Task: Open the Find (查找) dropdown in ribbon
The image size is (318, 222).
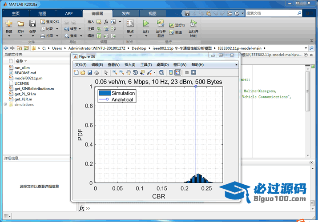Action: pos(81,36)
